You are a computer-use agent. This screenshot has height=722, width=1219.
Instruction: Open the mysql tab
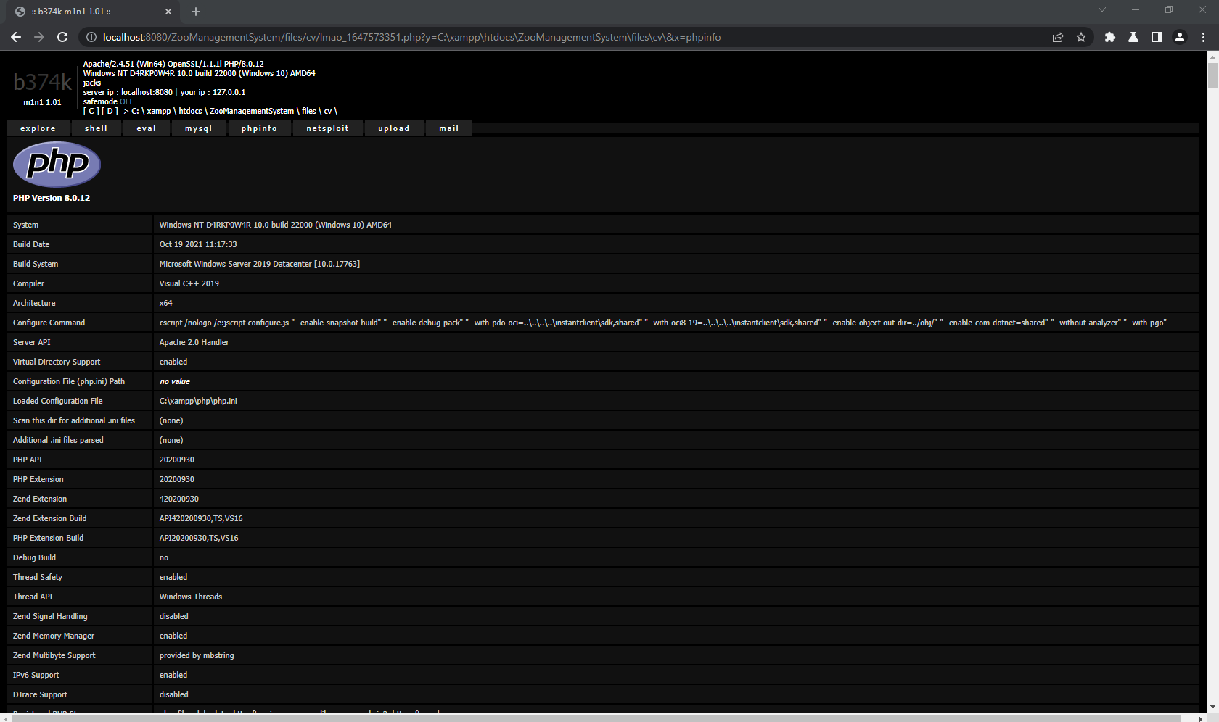click(199, 128)
